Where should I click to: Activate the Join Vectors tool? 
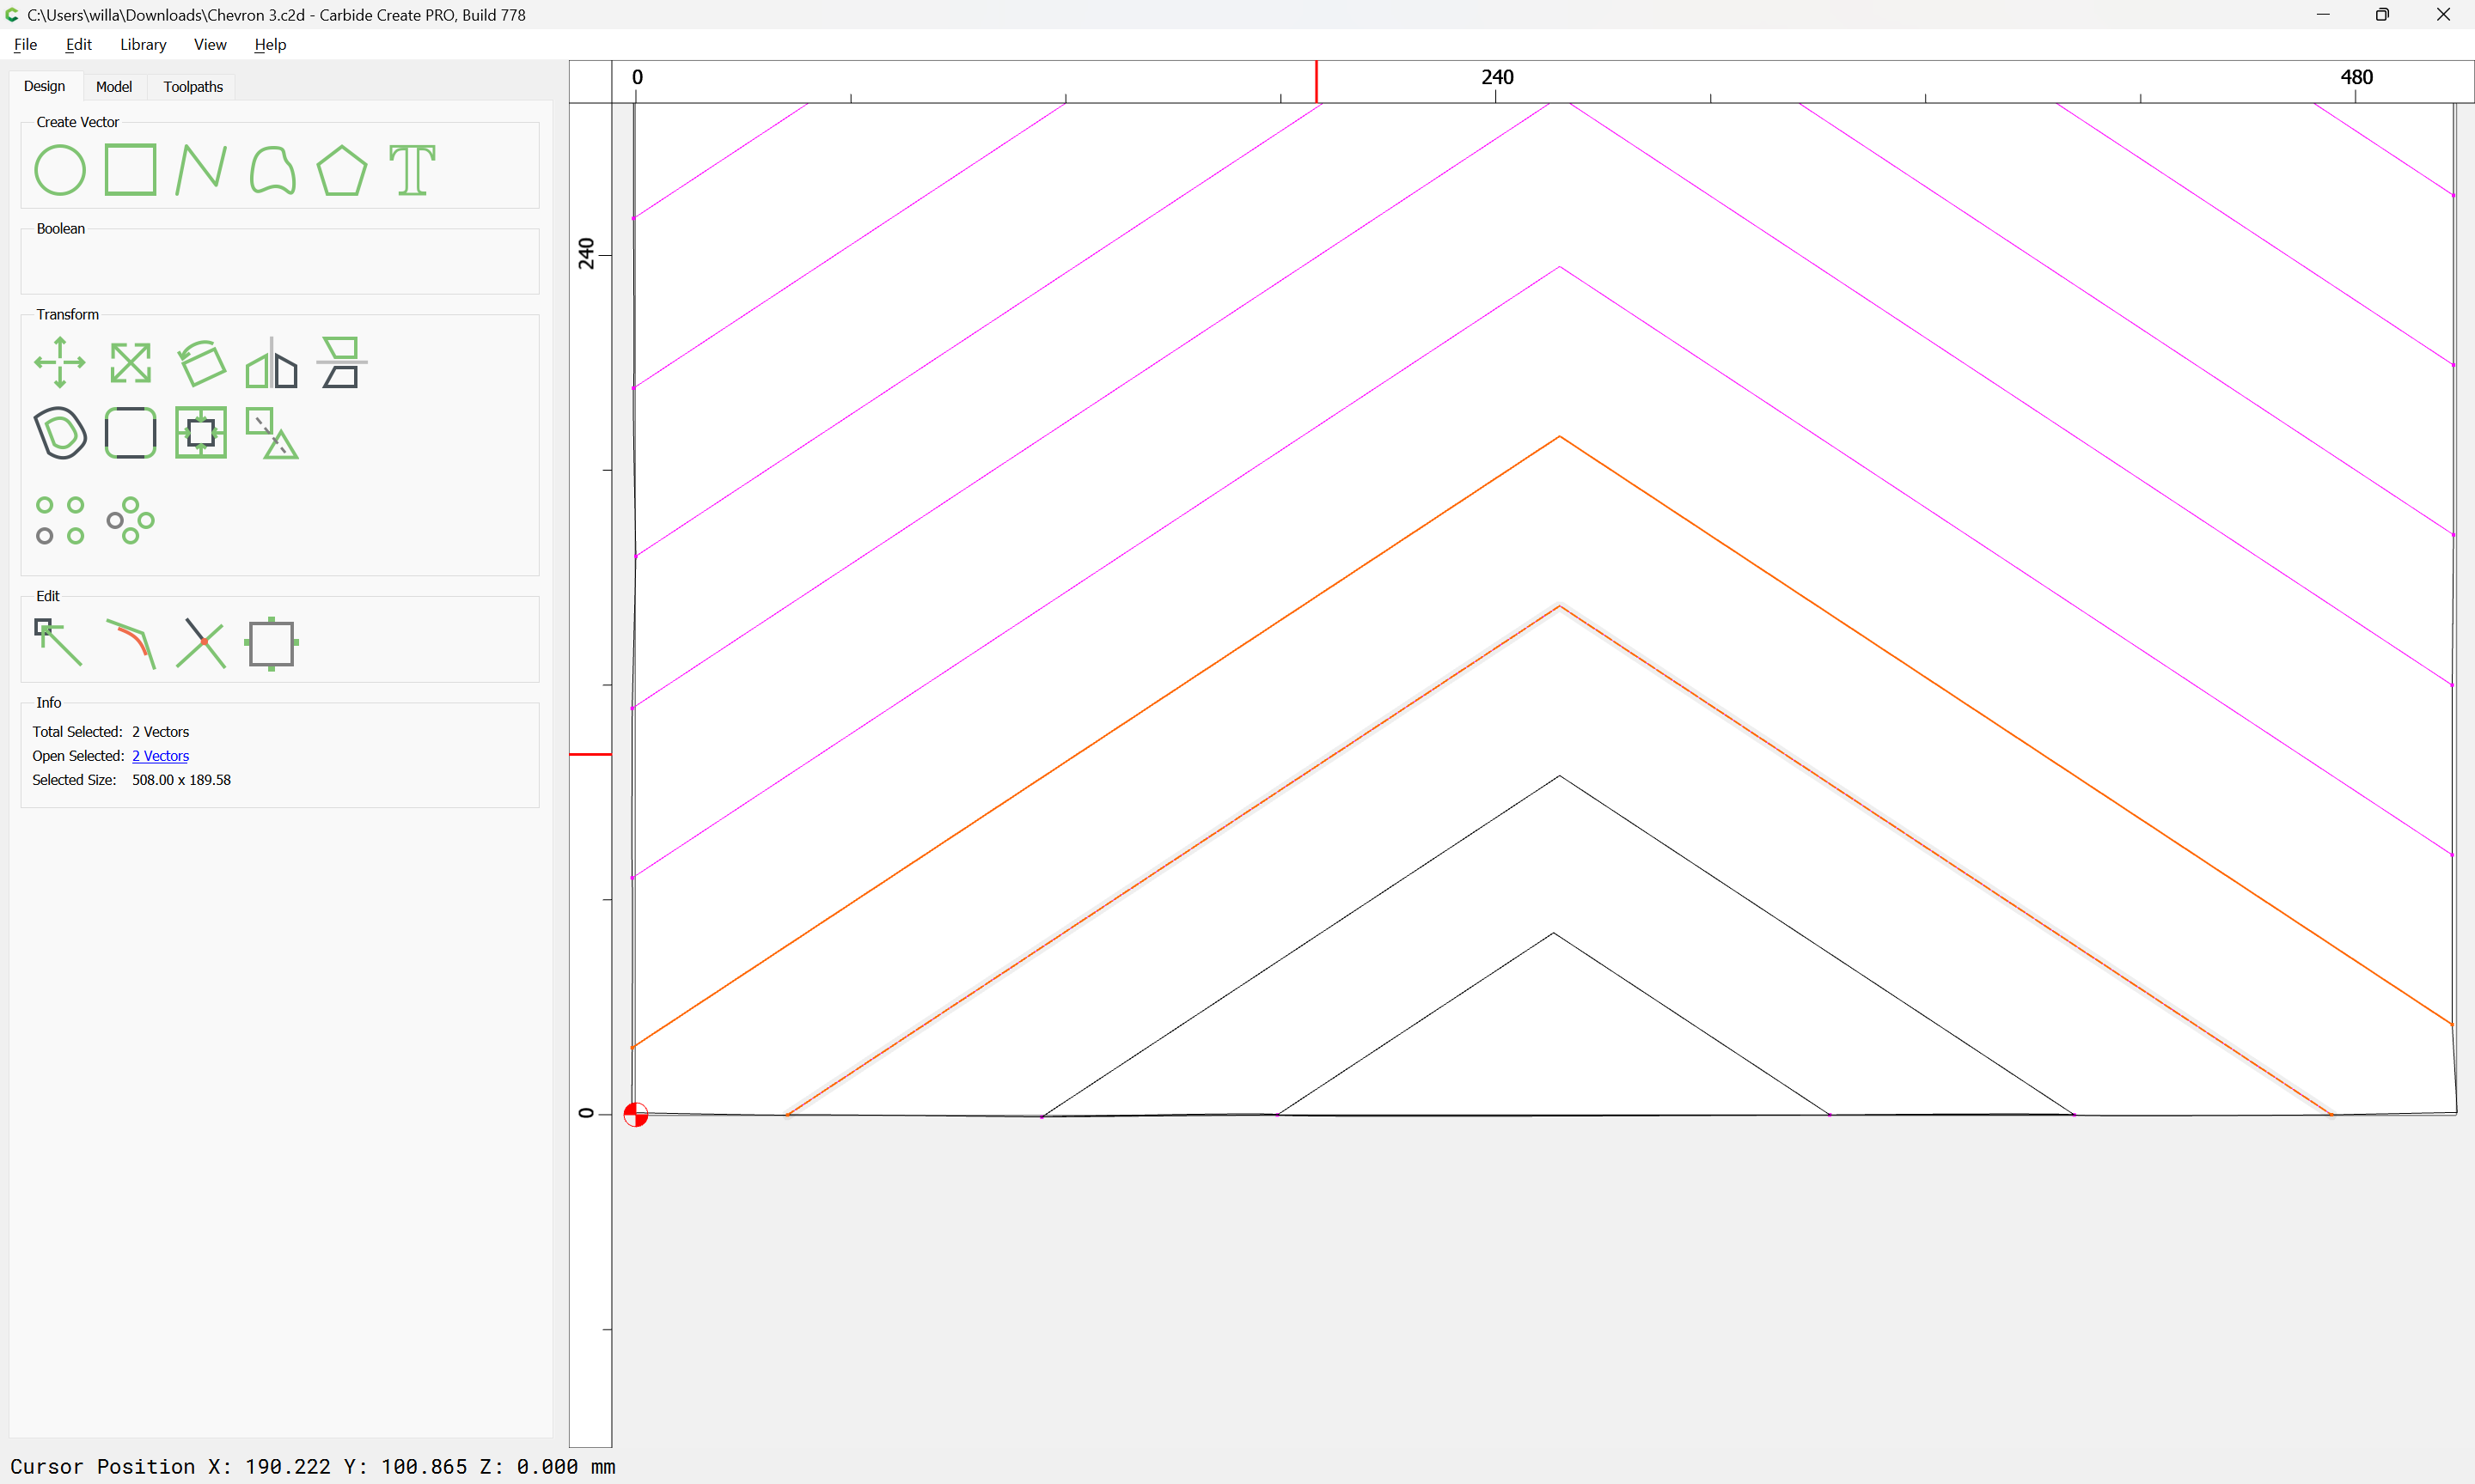(131, 643)
